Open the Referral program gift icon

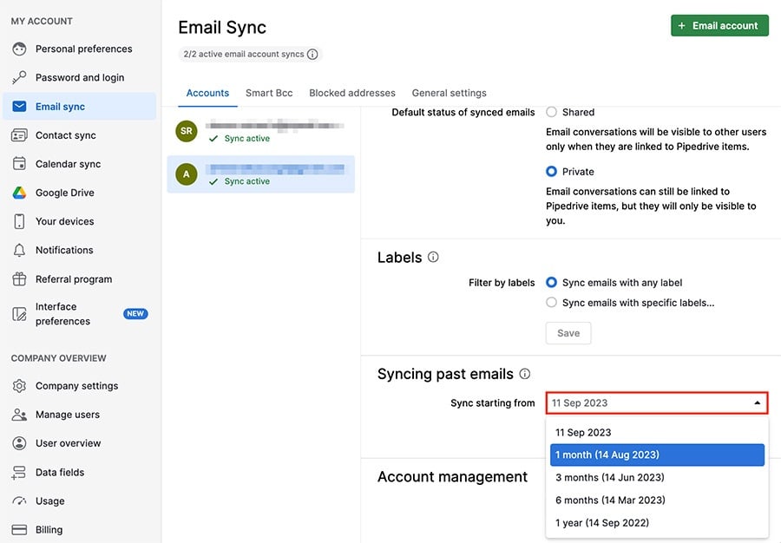point(19,278)
